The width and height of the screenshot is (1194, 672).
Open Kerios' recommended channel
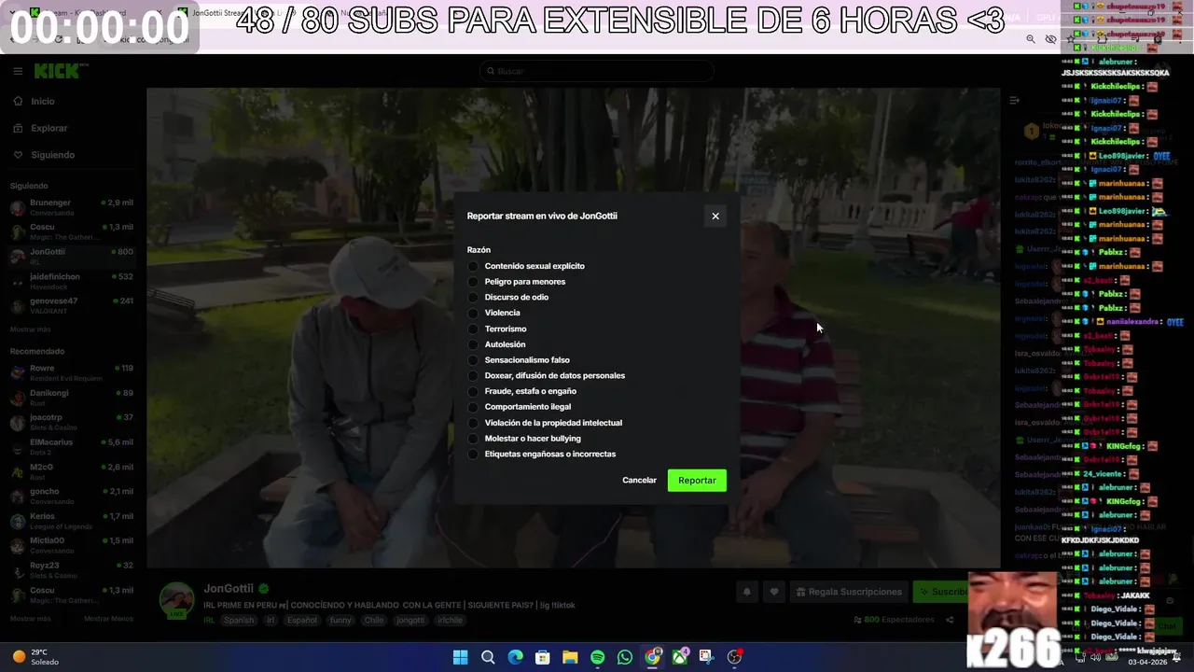click(73, 521)
